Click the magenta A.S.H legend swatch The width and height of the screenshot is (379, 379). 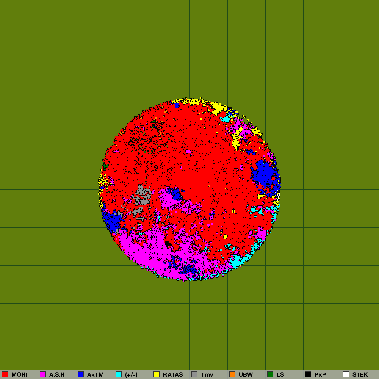click(x=43, y=374)
